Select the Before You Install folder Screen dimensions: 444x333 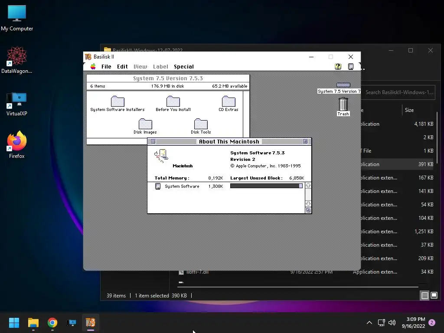point(173,104)
